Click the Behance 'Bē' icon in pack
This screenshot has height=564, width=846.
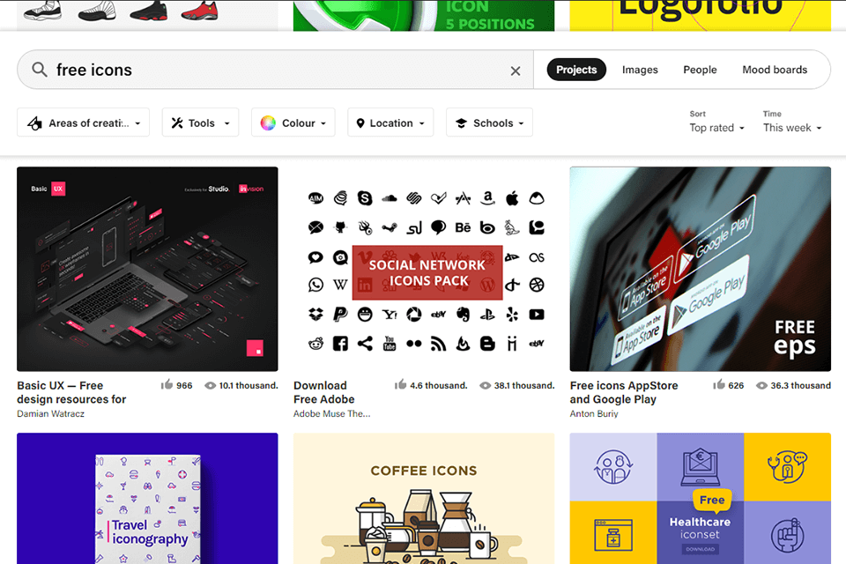click(463, 227)
